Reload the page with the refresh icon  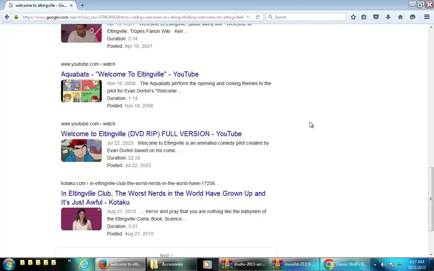(258, 17)
